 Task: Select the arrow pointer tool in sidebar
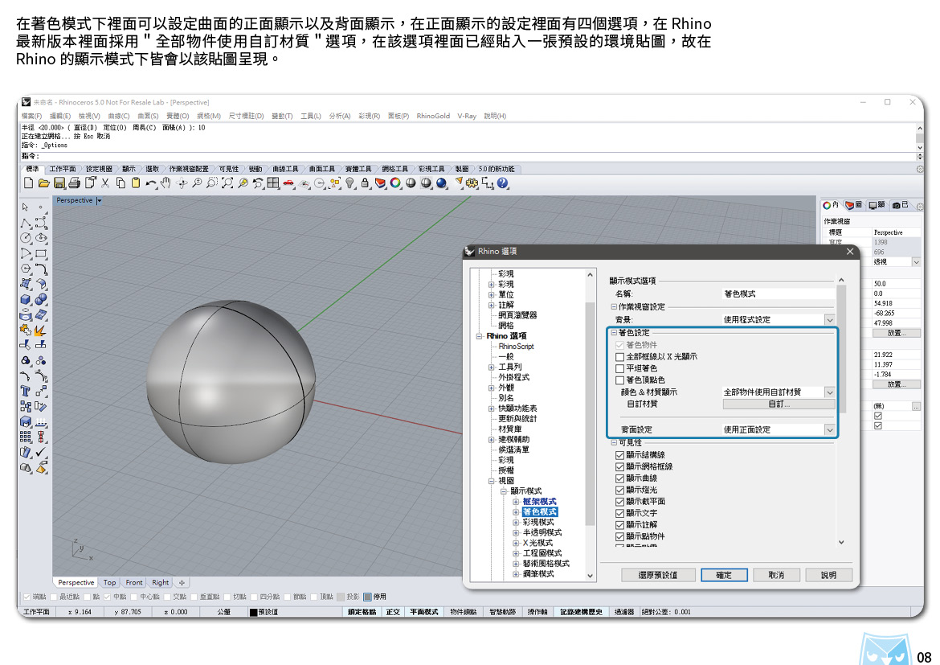[25, 207]
